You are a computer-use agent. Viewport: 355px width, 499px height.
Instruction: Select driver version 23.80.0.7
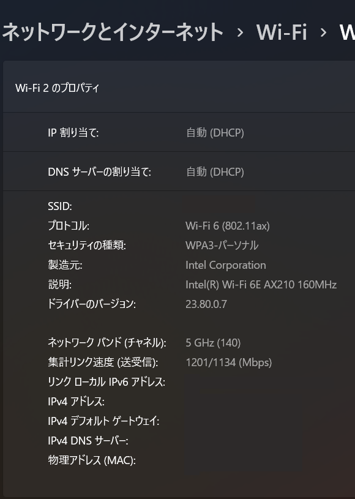(x=206, y=304)
